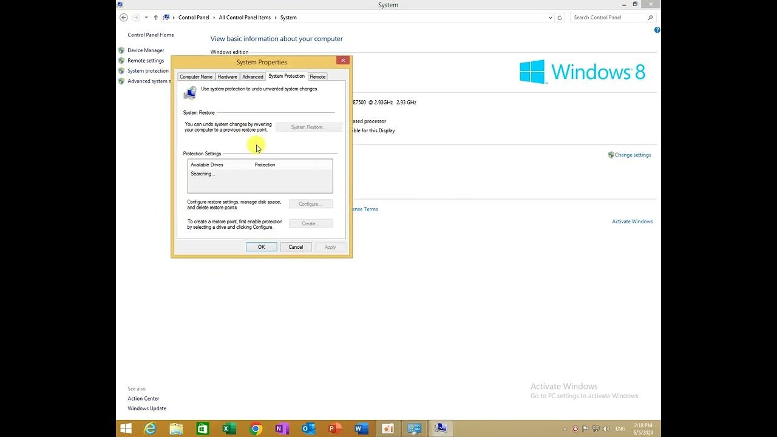Click the System protection shield icon
Screen dimensions: 777x437
[x=121, y=71]
